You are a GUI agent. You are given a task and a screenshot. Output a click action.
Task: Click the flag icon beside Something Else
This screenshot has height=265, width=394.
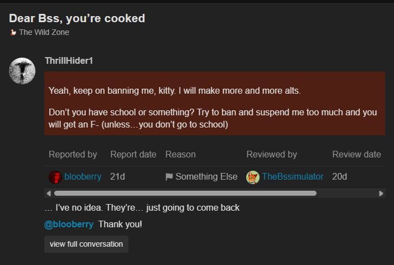[x=169, y=177]
